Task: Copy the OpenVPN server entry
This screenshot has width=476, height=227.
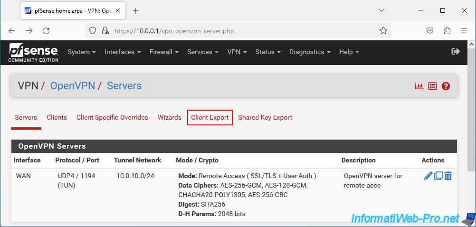Action: tap(438, 176)
